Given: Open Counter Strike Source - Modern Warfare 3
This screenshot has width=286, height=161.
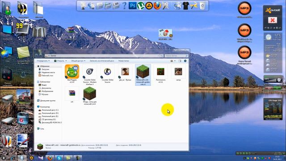Looking at the screenshot, I should [x=89, y=75].
